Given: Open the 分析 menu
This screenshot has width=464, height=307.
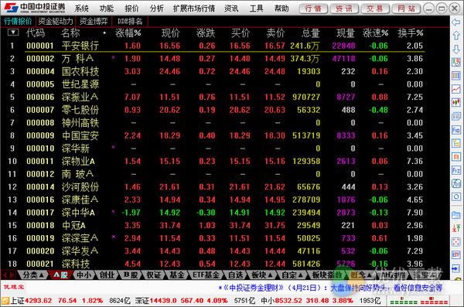Looking at the screenshot, I should coord(156,9).
